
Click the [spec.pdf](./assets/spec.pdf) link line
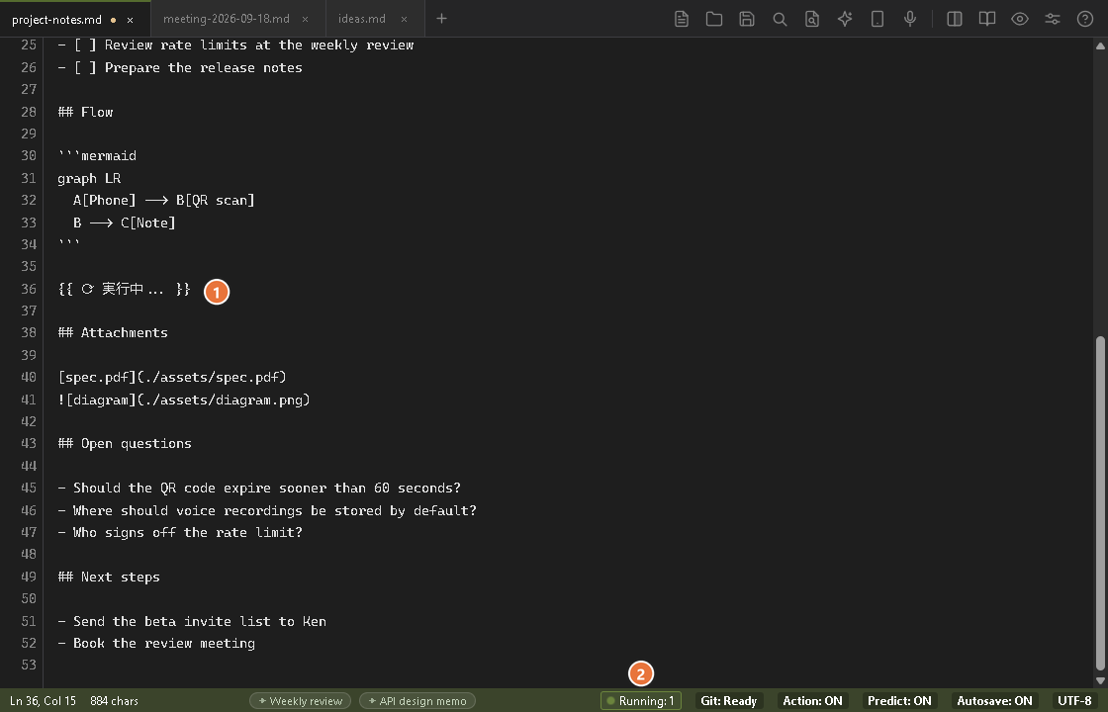coord(172,377)
